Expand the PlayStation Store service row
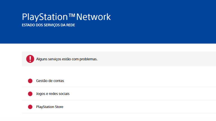This screenshot has height=121, width=216. (x=119, y=107)
